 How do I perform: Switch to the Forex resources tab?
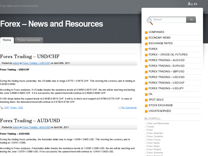29,40
